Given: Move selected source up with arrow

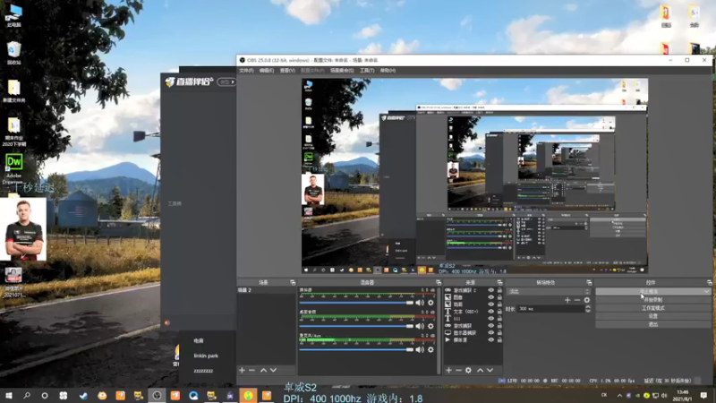Looking at the screenshot, I should [480, 370].
